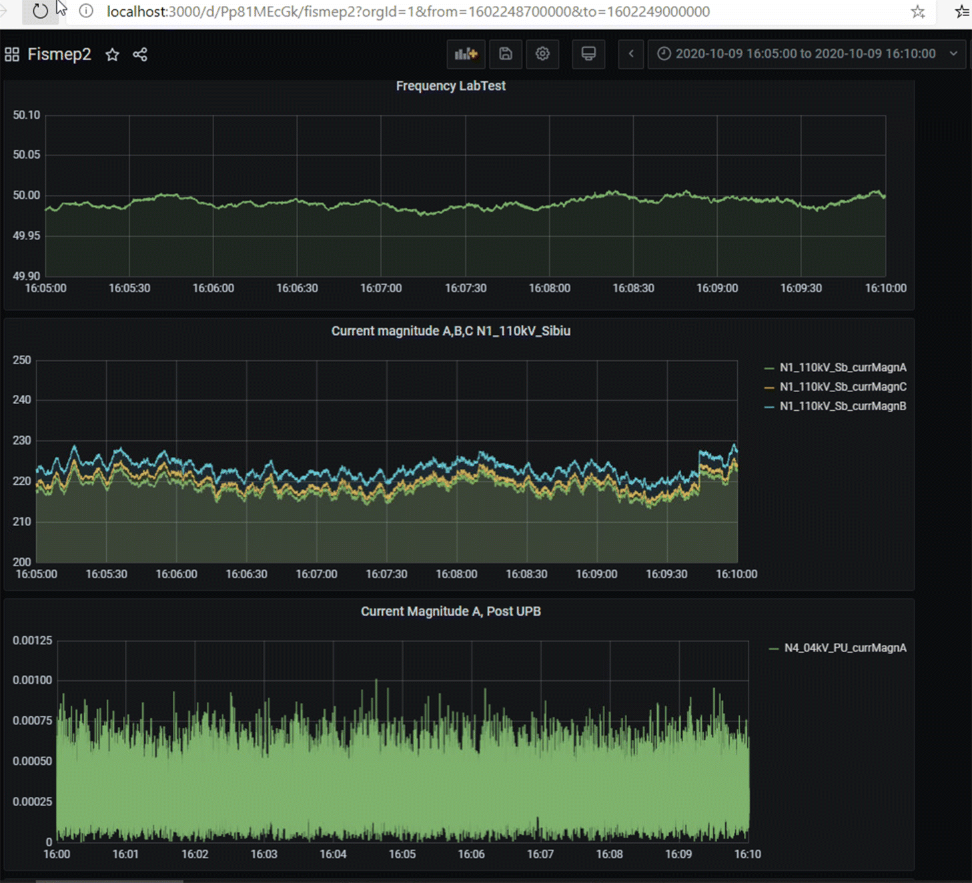Bookmark this page with the star icon
Viewport: 972px width, 883px height.
pyautogui.click(x=918, y=11)
